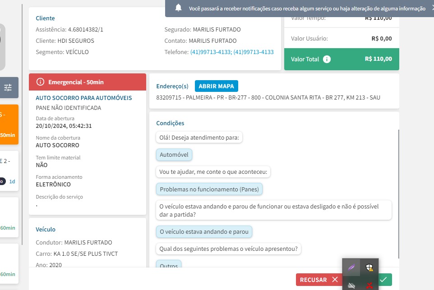Open the filter sliders icon in sidebar
434x290 pixels.
pyautogui.click(x=8, y=87)
